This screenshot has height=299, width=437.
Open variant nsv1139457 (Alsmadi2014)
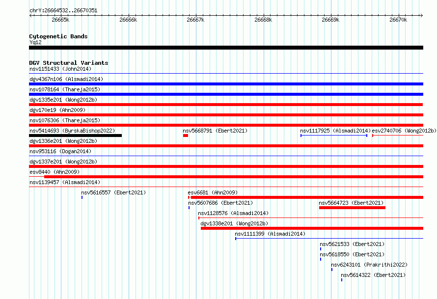pyautogui.click(x=65, y=182)
